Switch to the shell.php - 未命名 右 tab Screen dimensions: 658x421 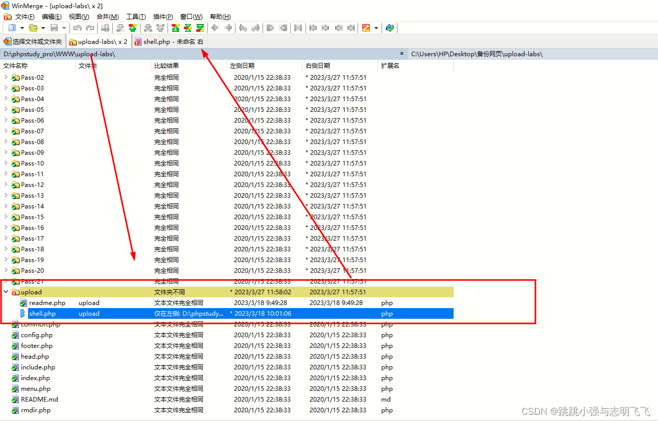169,42
